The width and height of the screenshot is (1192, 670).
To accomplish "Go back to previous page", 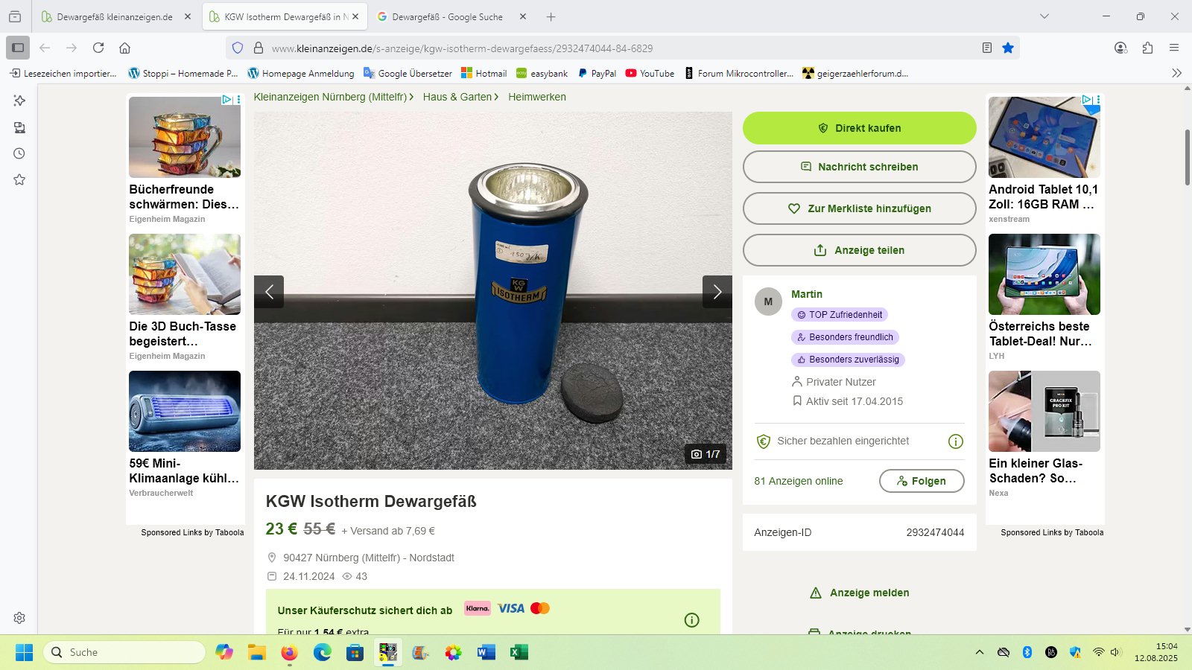I will tap(45, 48).
